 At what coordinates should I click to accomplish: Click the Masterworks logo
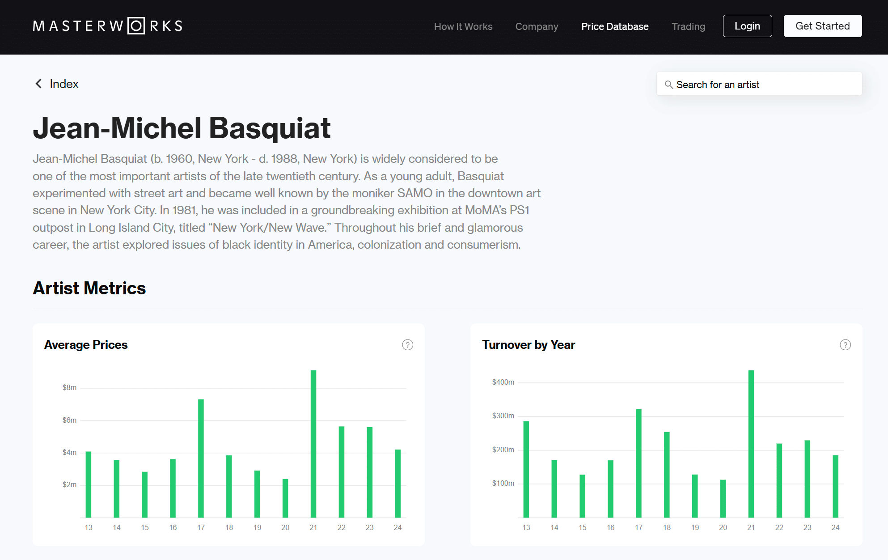(x=108, y=26)
